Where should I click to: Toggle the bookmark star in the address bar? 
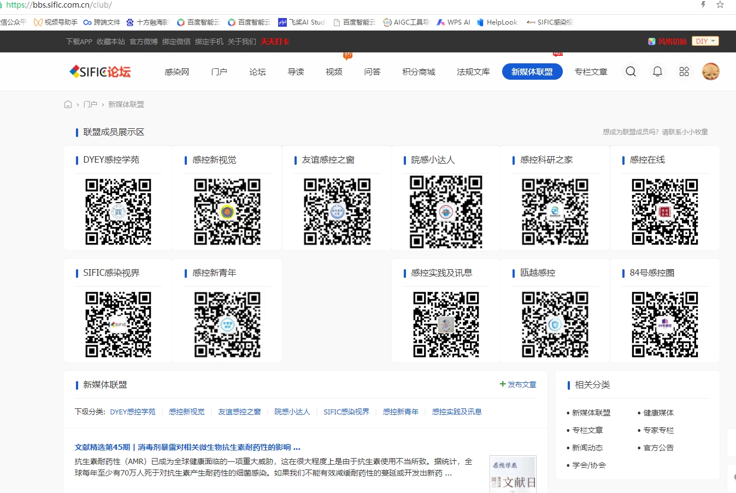720,5
